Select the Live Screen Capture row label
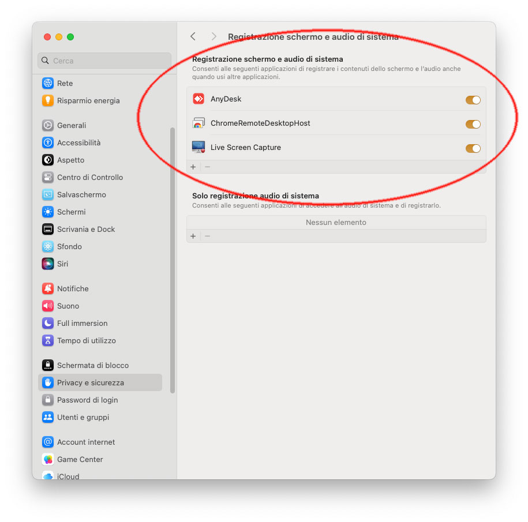Image resolution: width=528 pixels, height=522 pixels. [246, 148]
